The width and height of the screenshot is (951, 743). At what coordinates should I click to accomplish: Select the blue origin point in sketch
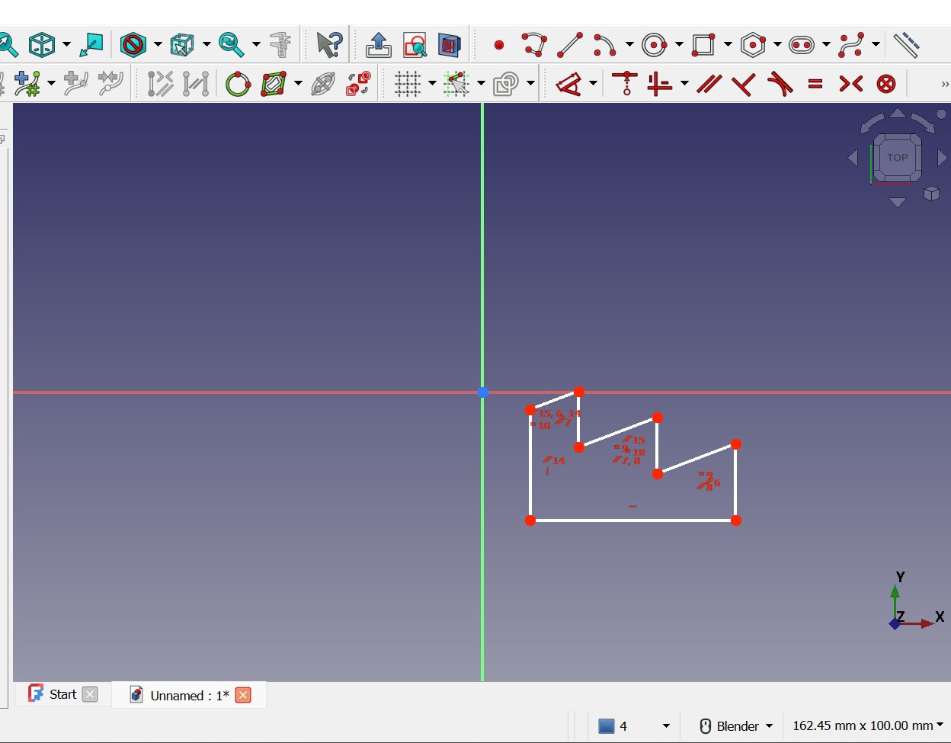click(x=482, y=392)
